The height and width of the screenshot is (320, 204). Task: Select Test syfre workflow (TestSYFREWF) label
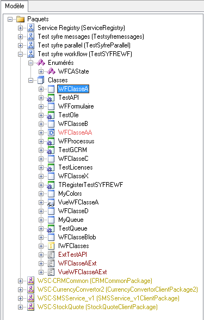(x=85, y=54)
